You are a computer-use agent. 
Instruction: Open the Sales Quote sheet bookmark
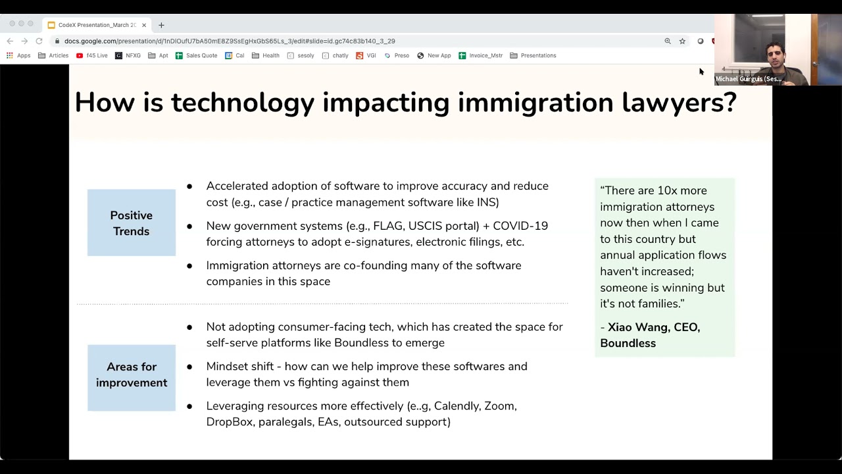[x=196, y=55]
